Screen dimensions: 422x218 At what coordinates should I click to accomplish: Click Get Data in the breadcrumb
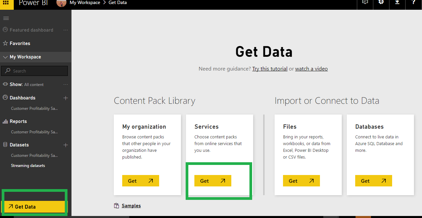[118, 3]
